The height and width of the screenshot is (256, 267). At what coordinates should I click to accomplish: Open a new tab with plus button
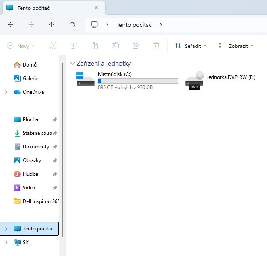pos(115,8)
